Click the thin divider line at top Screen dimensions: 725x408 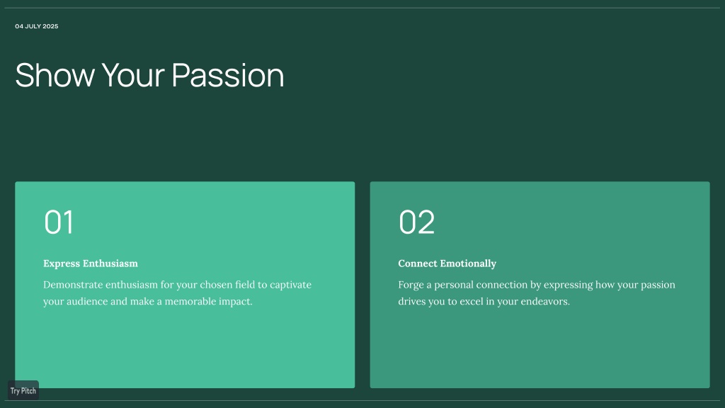click(x=362, y=8)
